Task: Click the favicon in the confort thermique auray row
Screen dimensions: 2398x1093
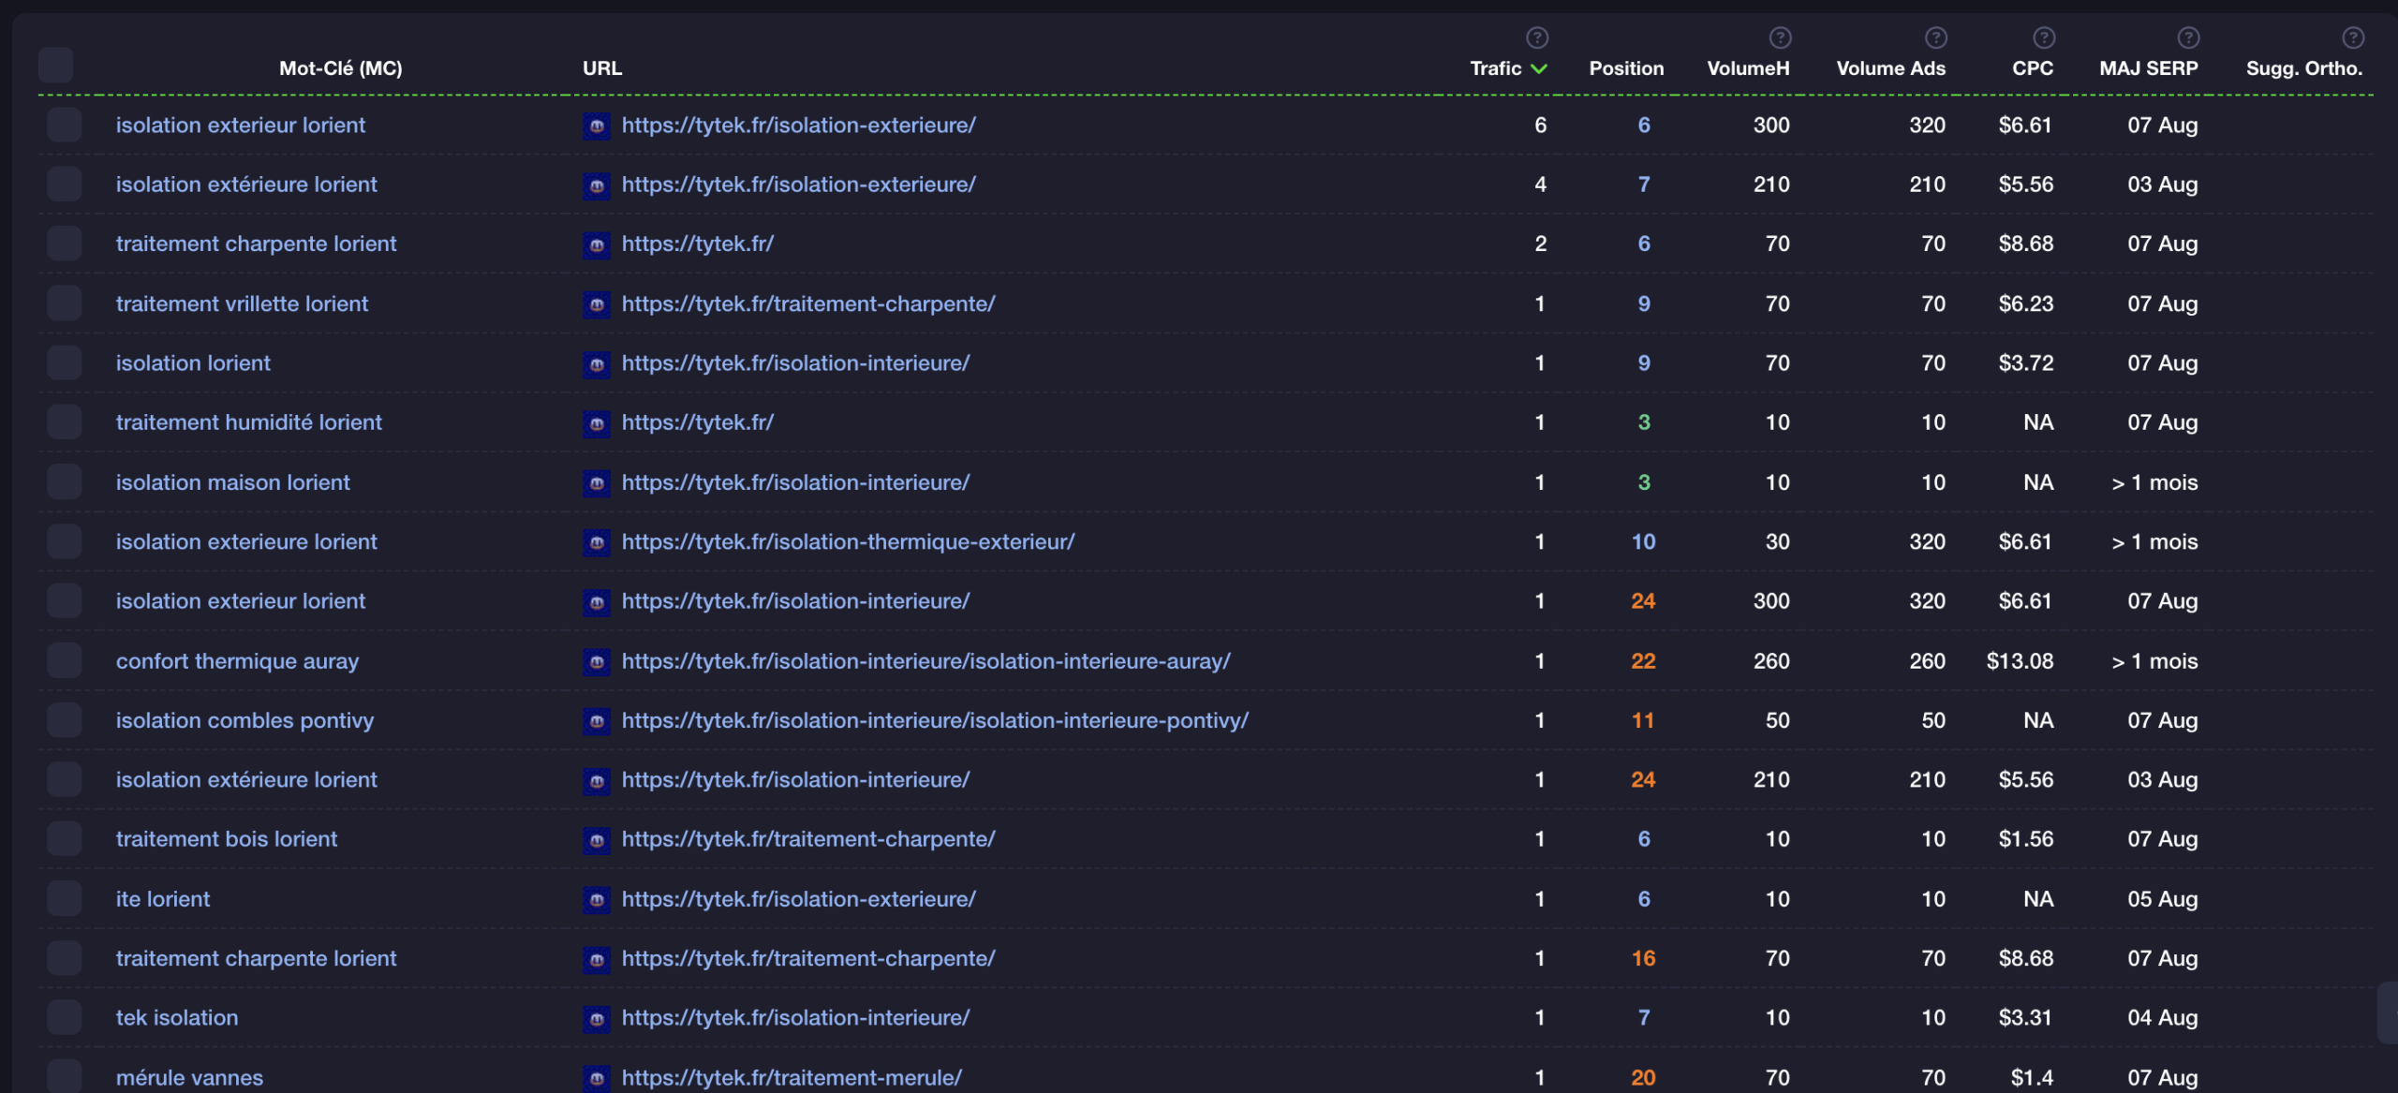Action: coord(596,662)
